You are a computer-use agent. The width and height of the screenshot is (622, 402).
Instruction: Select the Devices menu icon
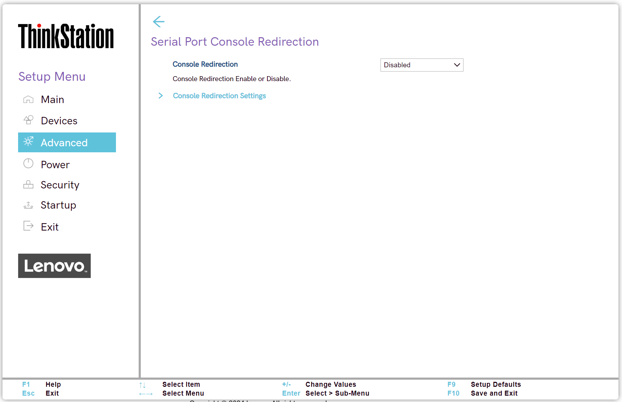[x=28, y=120]
